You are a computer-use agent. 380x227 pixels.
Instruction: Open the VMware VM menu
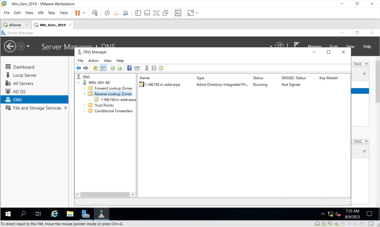(41, 13)
